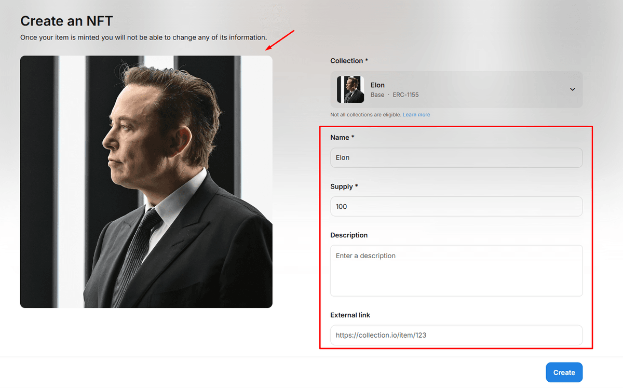Click the "Description" field label

point(349,235)
